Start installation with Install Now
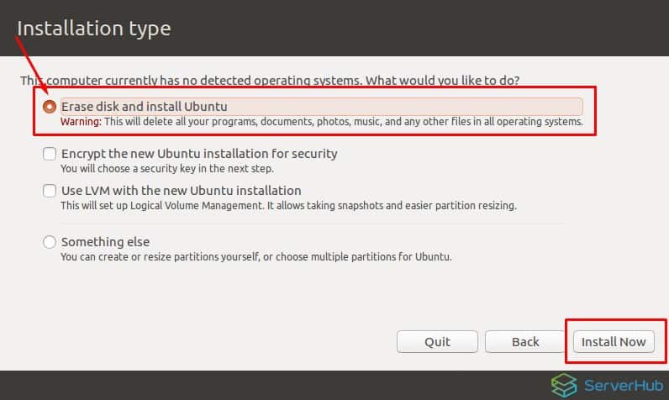The image size is (669, 400). click(614, 342)
